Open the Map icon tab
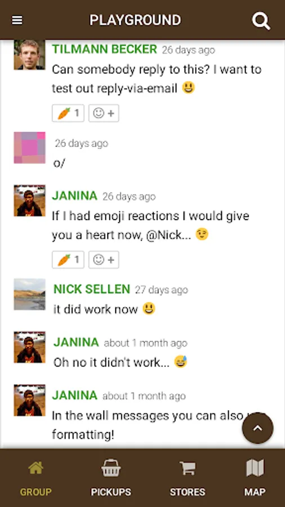The image size is (285, 507). pos(255,468)
